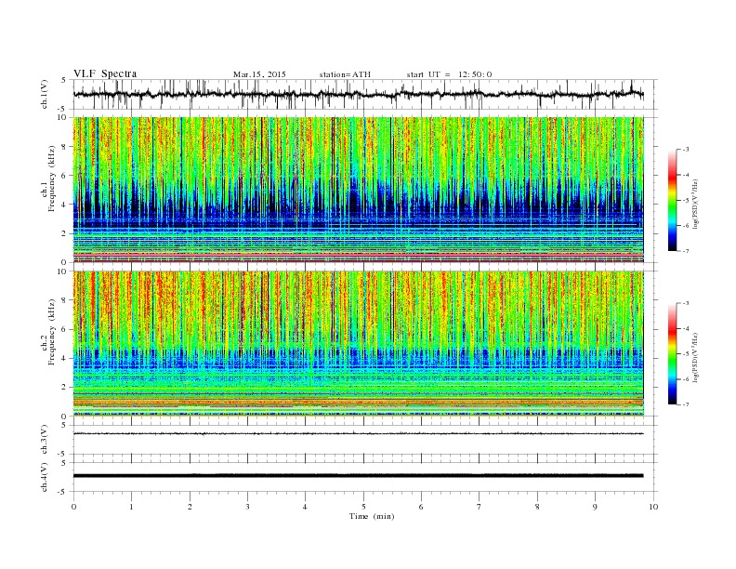Click time axis tick label "6"

(x=421, y=507)
